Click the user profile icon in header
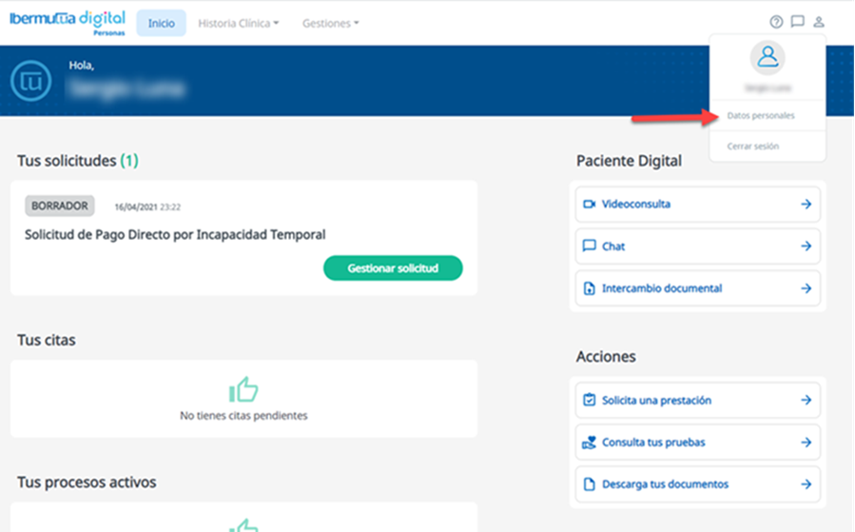 pyautogui.click(x=819, y=22)
